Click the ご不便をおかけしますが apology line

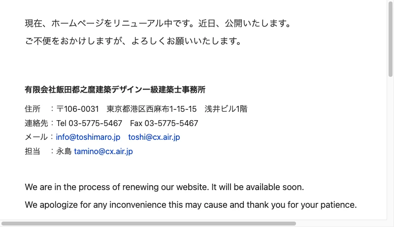pyautogui.click(x=133, y=41)
